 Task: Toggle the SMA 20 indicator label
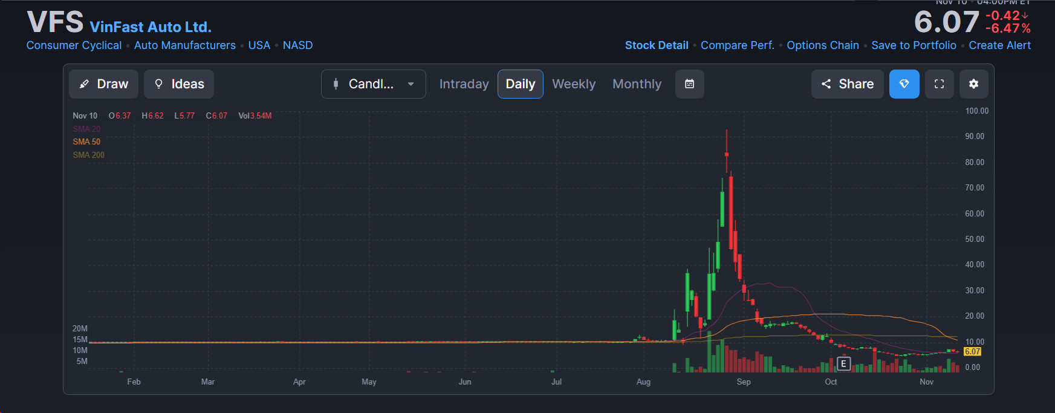(86, 129)
